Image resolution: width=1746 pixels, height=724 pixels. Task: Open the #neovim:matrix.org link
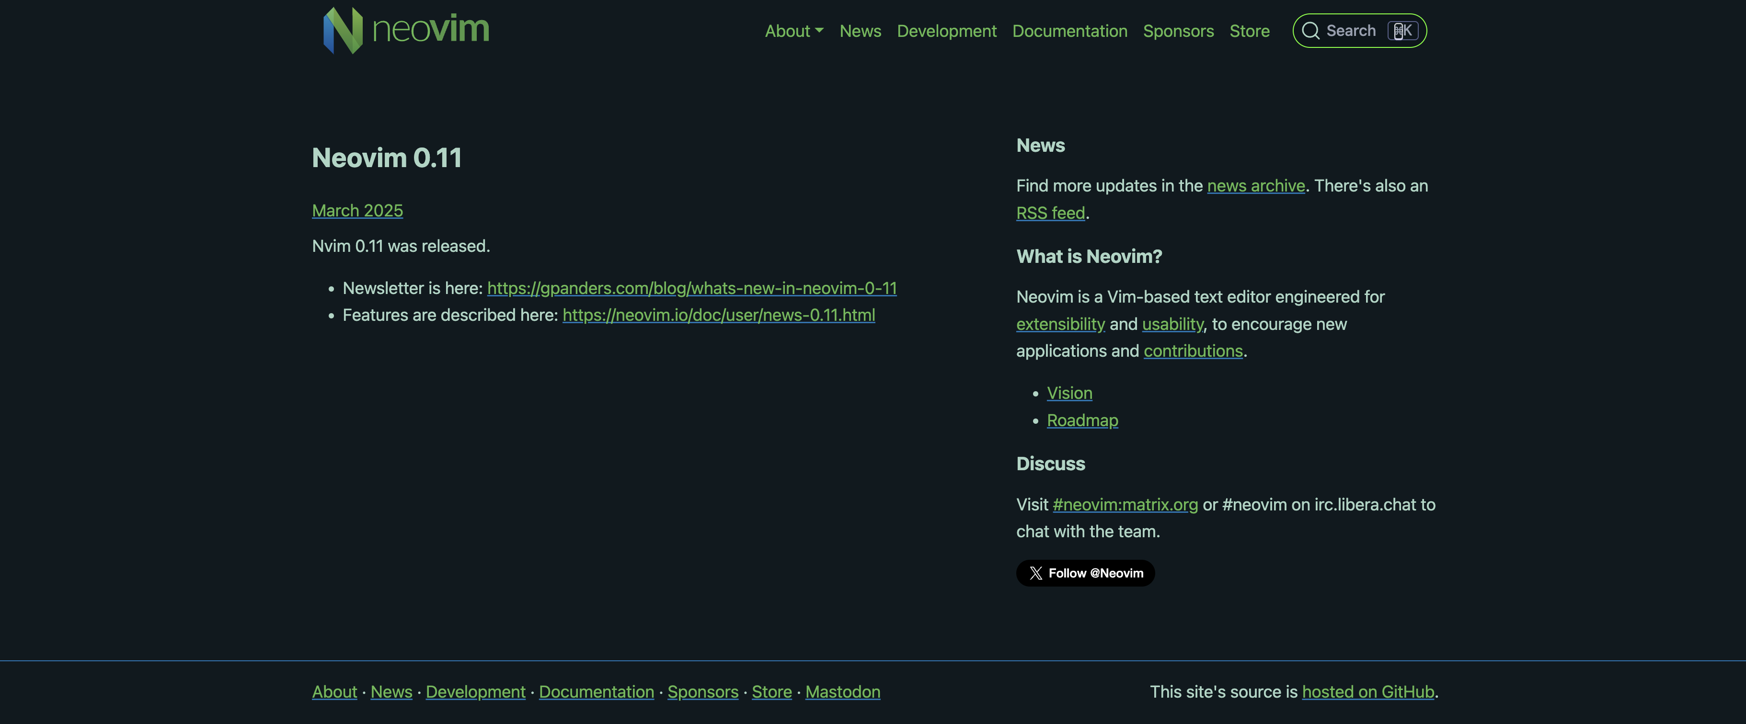point(1125,505)
